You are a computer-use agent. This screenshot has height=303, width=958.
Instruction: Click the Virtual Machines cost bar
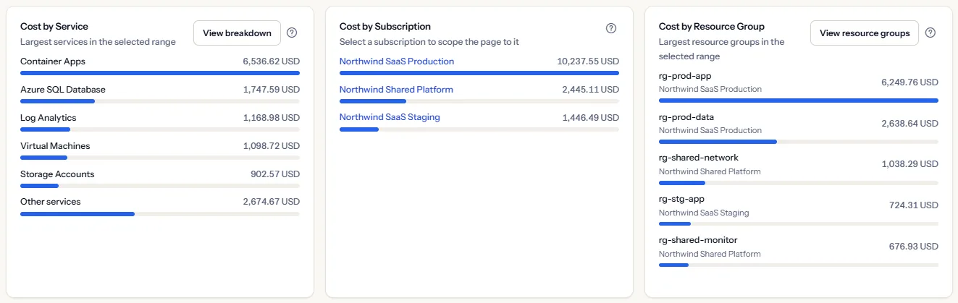coord(160,158)
